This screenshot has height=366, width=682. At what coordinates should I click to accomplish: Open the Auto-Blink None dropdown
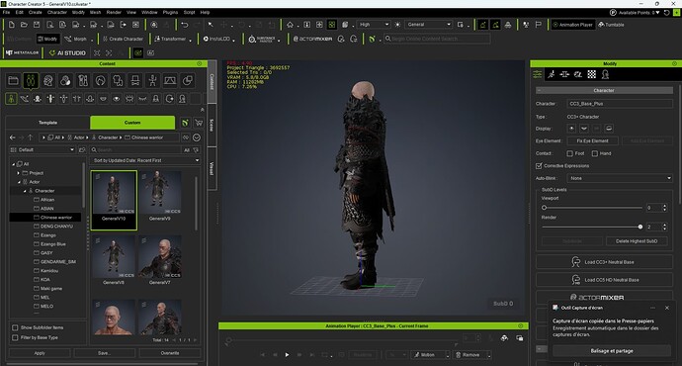coord(620,178)
